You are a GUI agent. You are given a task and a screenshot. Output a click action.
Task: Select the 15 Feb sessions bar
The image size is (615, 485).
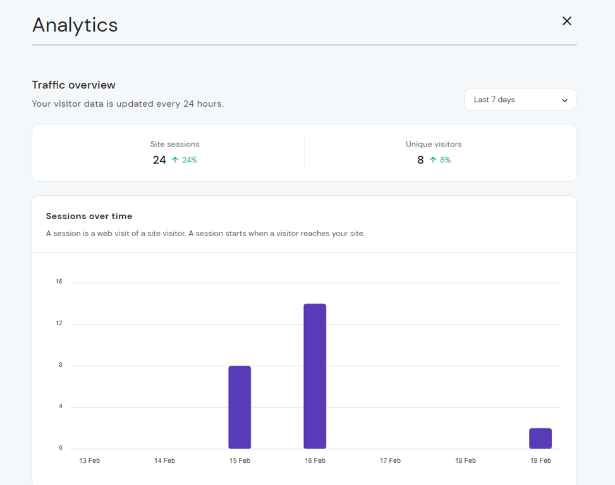pos(240,406)
